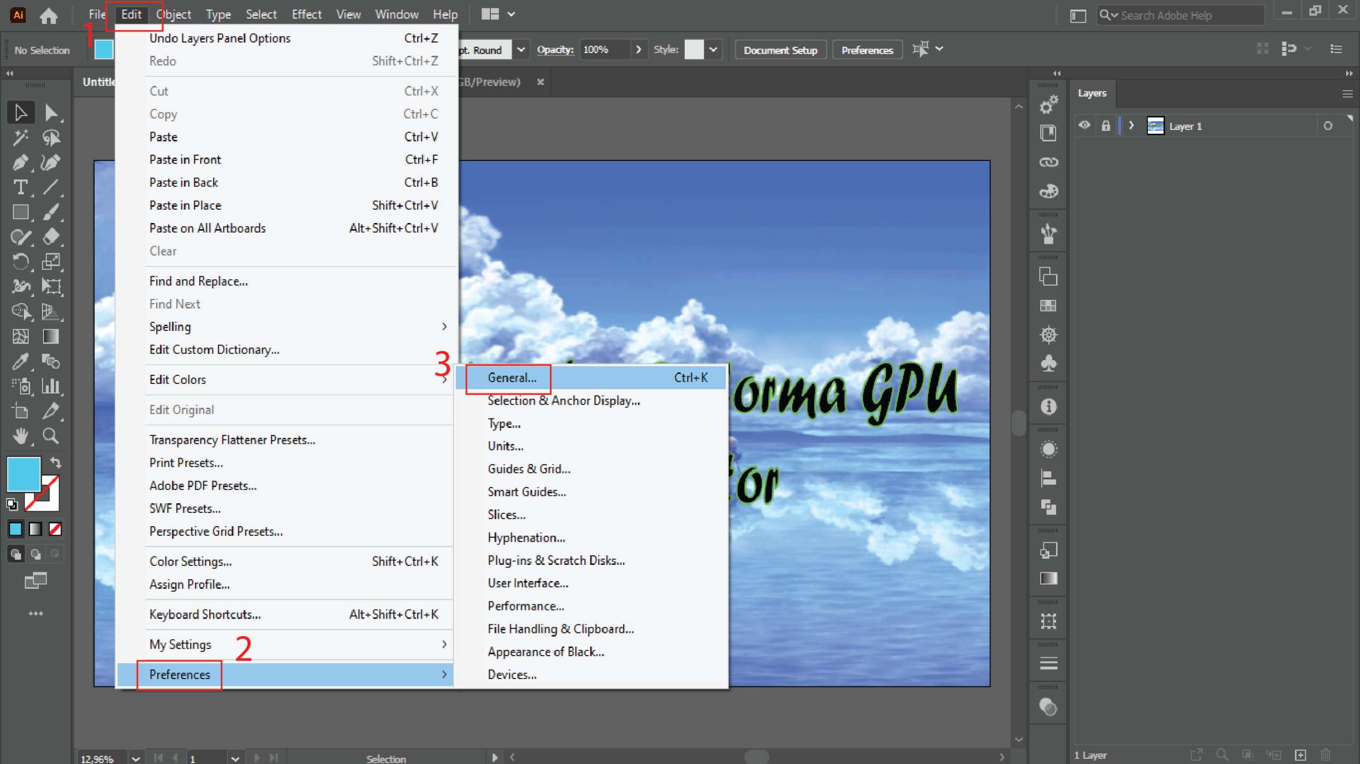Screen dimensions: 1360x764
Task: Select the Hand tool
Action: tap(20, 436)
